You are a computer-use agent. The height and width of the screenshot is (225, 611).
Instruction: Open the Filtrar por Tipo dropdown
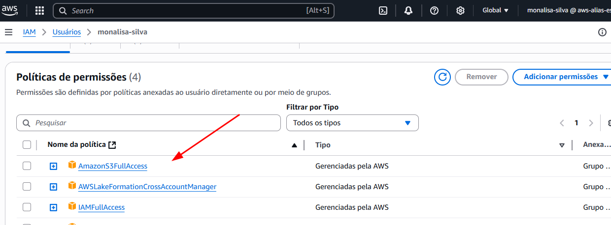[352, 123]
